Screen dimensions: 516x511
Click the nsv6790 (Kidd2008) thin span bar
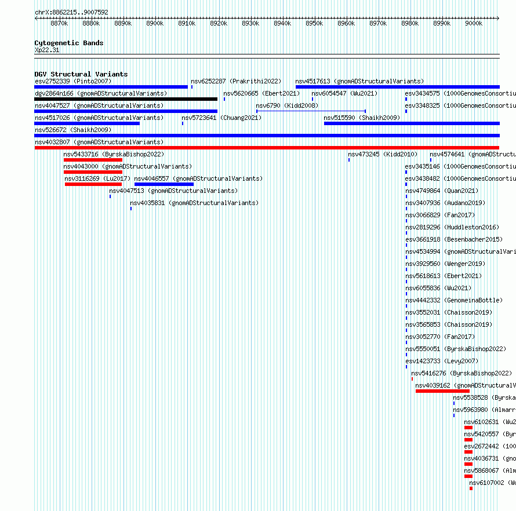click(311, 111)
